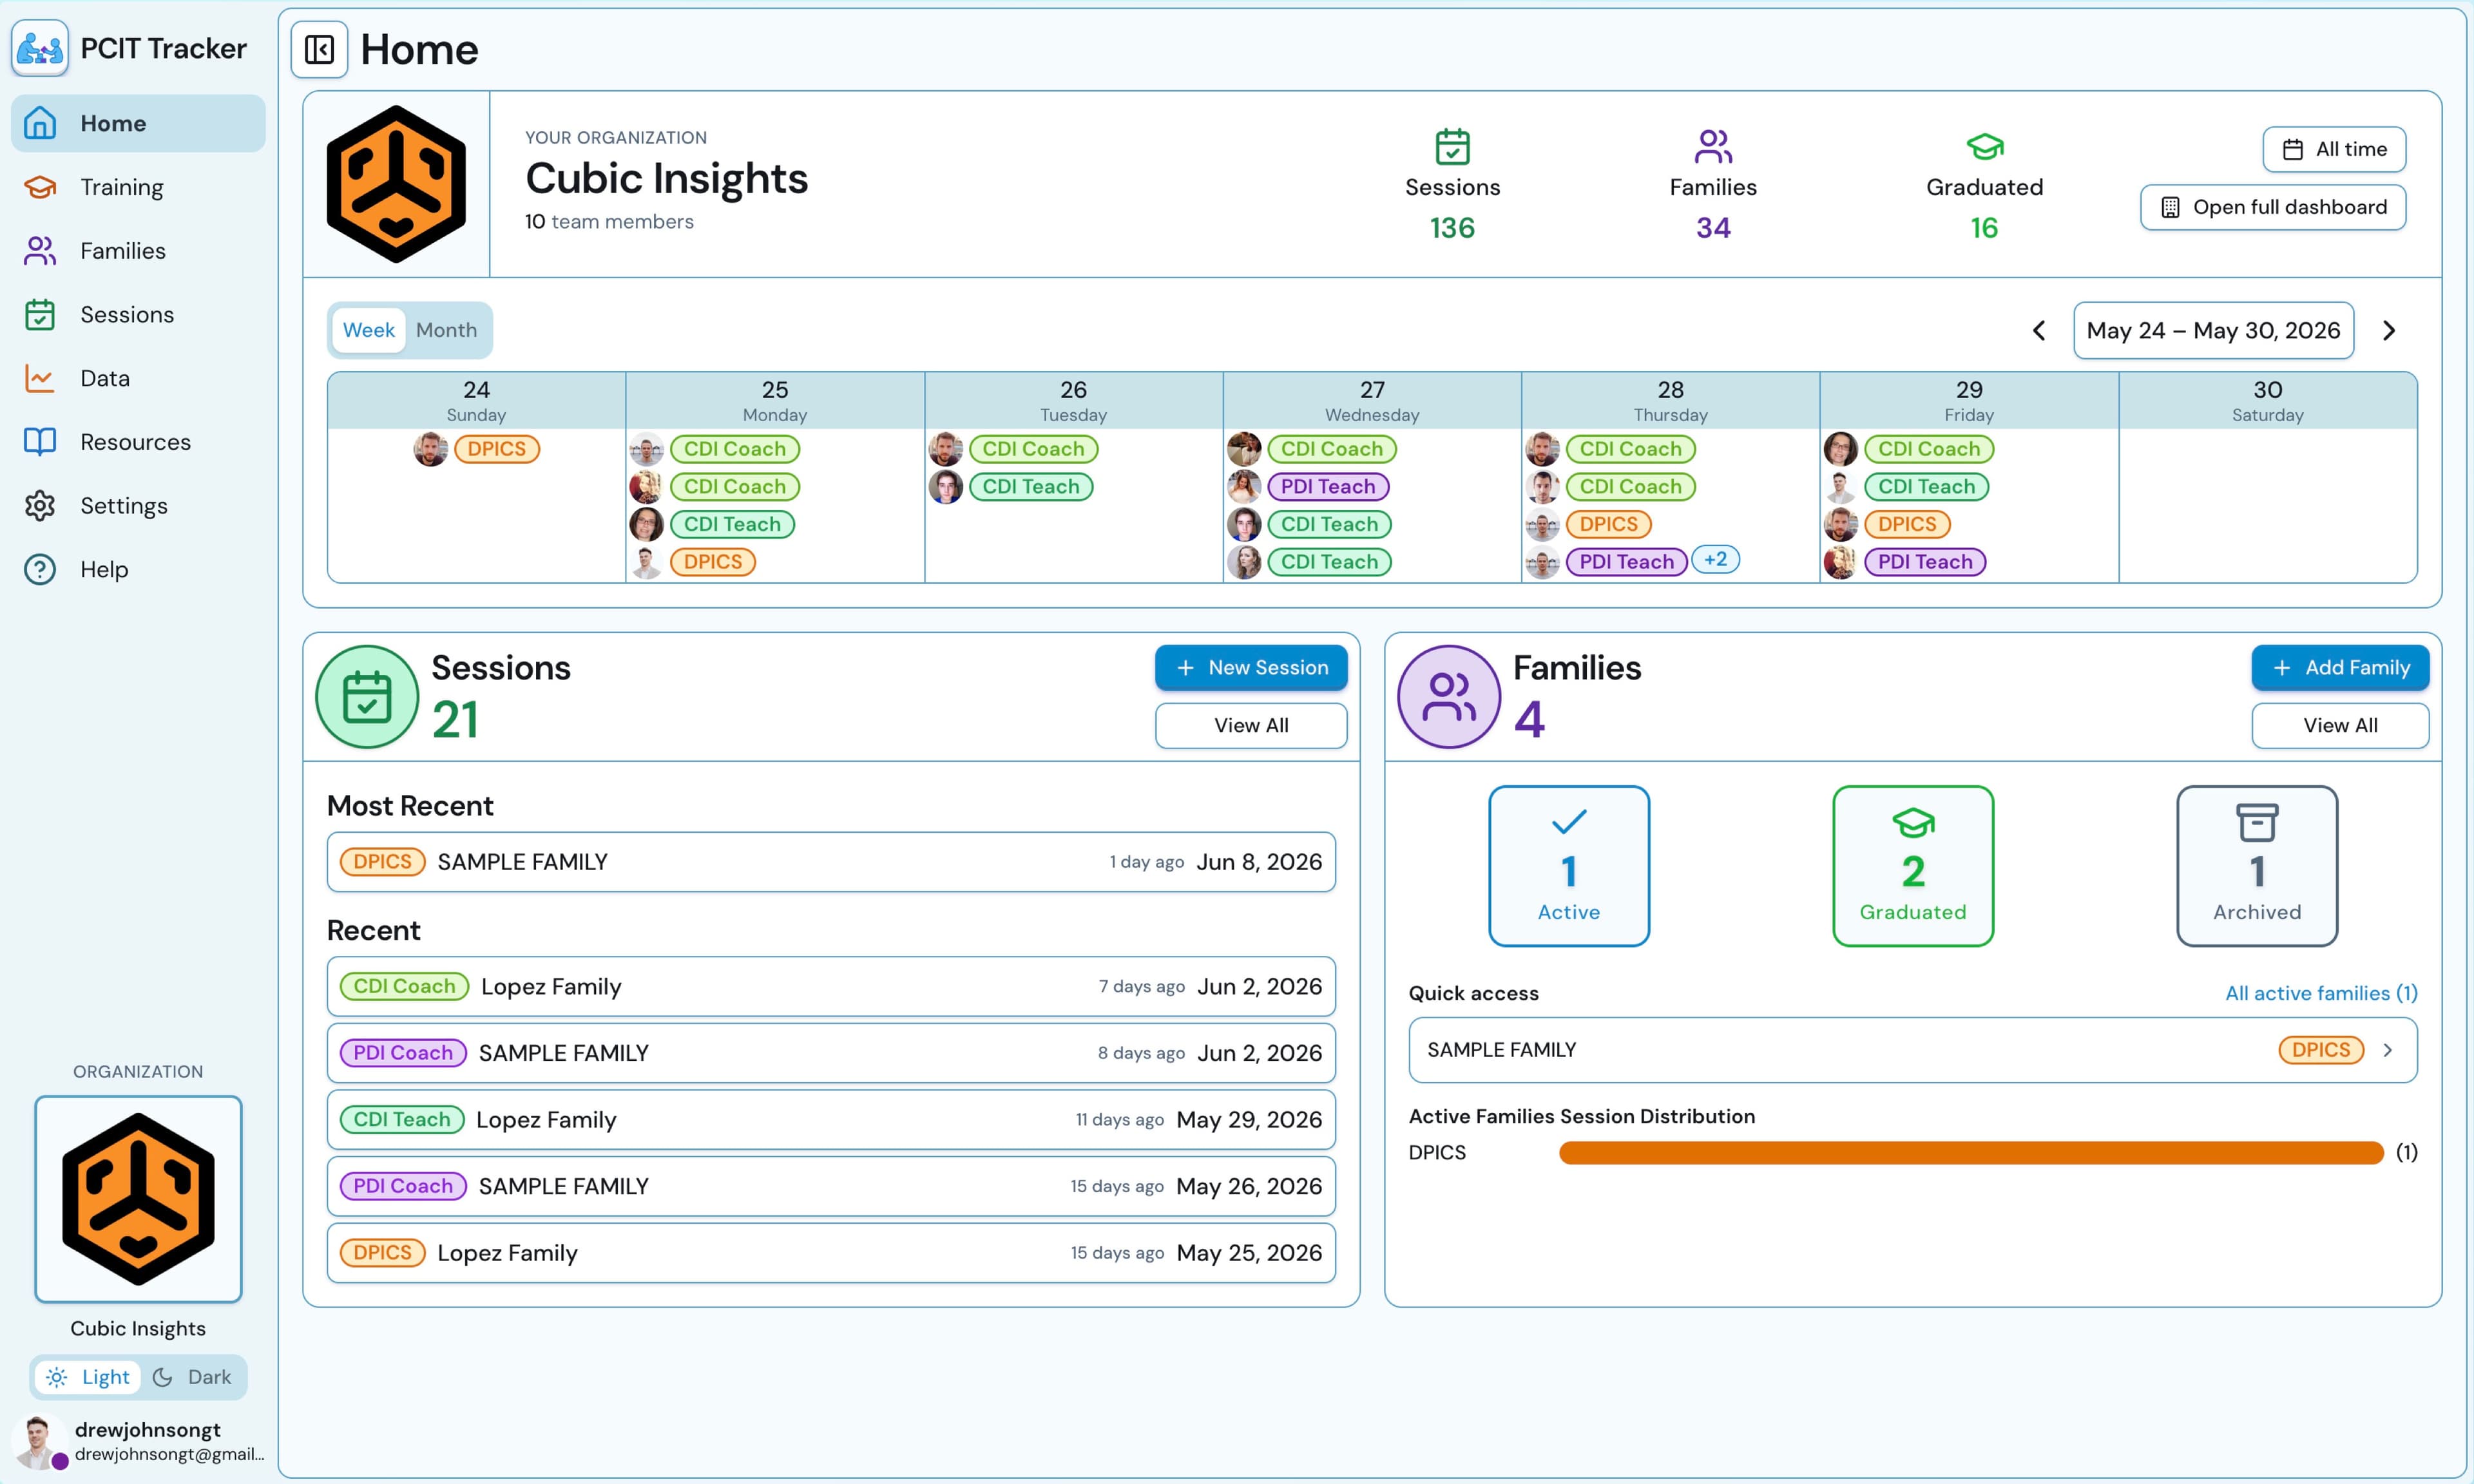The height and width of the screenshot is (1484, 2474).
Task: Click the avatar beside Tuesday's CDI Teach session
Action: [x=946, y=487]
